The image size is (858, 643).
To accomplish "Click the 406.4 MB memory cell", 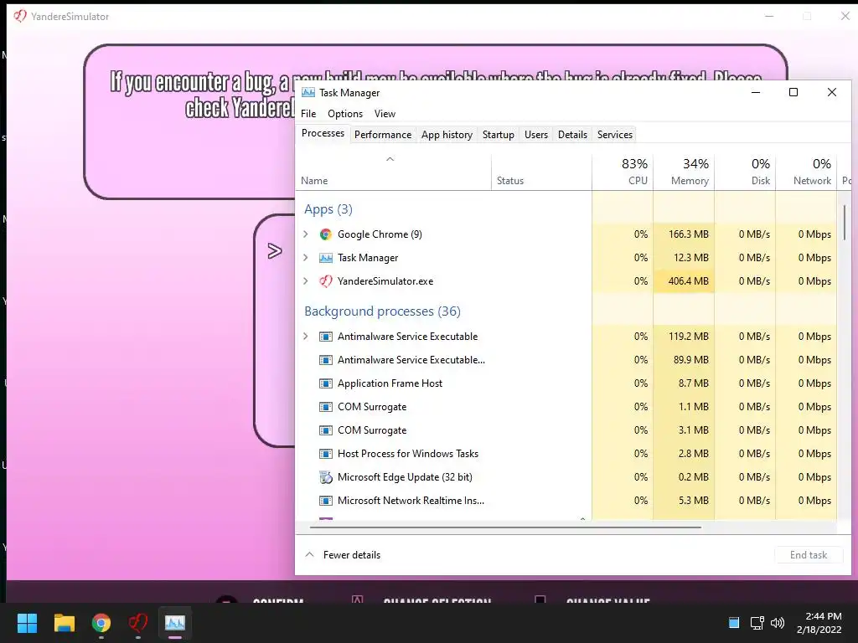I will 684,281.
